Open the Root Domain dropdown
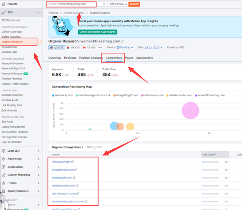Viewport: 242px width, 212px height. (117, 4)
